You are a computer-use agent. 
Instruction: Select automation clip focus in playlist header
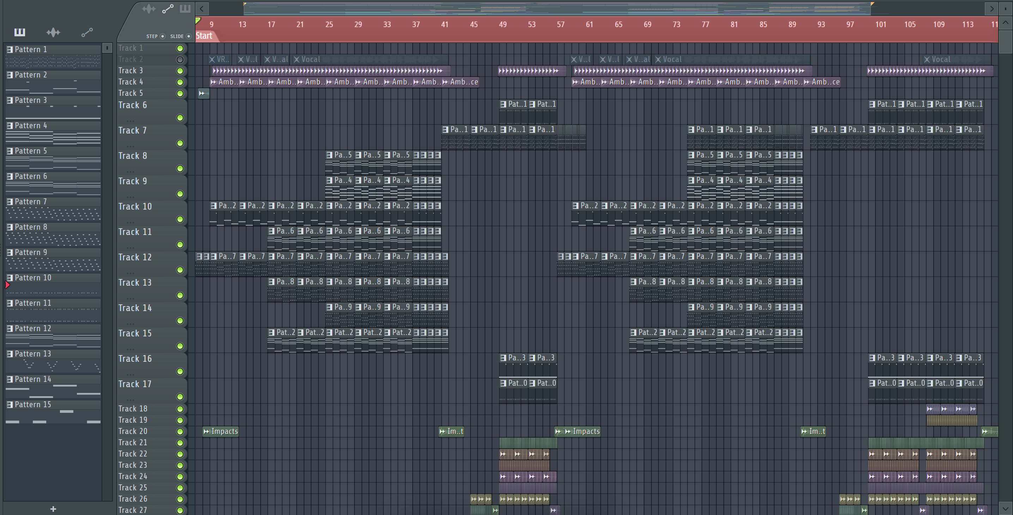(x=168, y=9)
